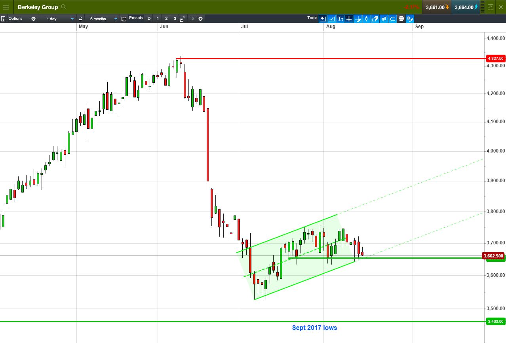Open the overlay windows tool

coord(375,19)
